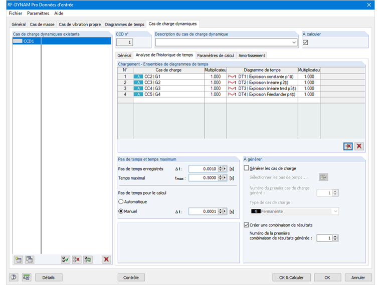This screenshot has width=381, height=285.
Task: Click the time diagram icon in DT2 row
Action: point(232,82)
